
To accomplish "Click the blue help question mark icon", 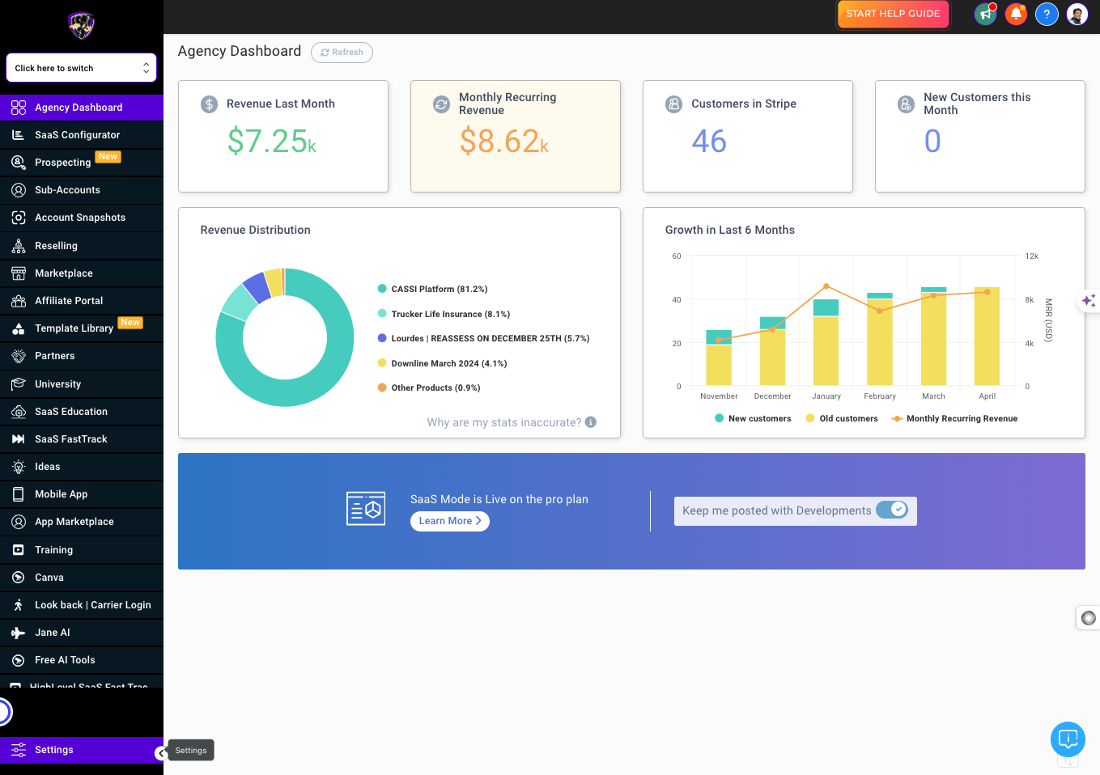I will click(1047, 14).
